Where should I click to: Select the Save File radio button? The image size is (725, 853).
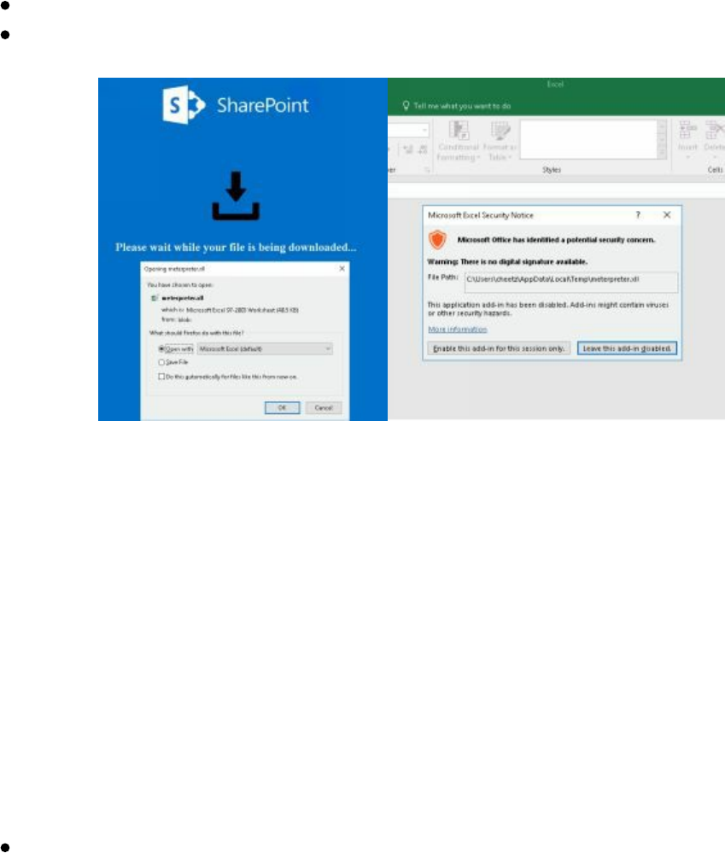coord(161,362)
